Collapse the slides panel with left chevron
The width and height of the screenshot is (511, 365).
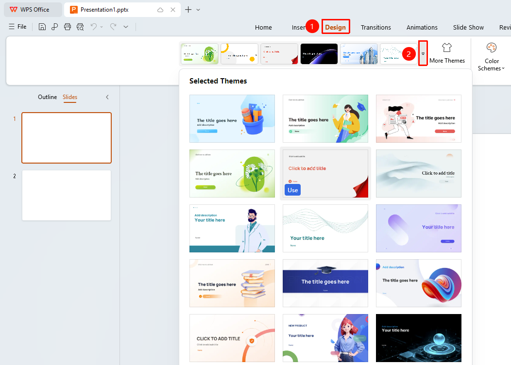pos(107,97)
